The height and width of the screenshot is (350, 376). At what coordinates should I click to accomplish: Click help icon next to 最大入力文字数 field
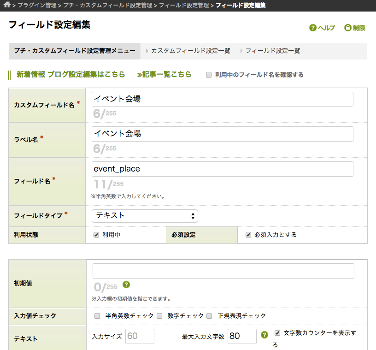pyautogui.click(x=264, y=335)
